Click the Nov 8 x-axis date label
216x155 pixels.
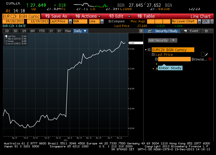pos(70,138)
